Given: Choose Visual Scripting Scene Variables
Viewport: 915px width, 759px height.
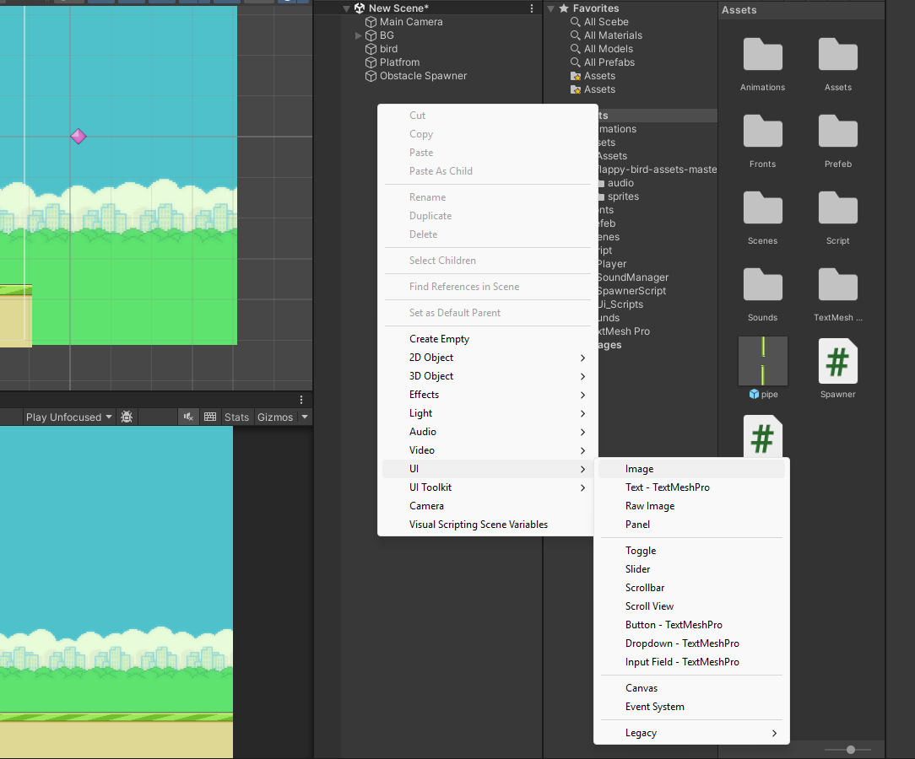Looking at the screenshot, I should click(487, 525).
